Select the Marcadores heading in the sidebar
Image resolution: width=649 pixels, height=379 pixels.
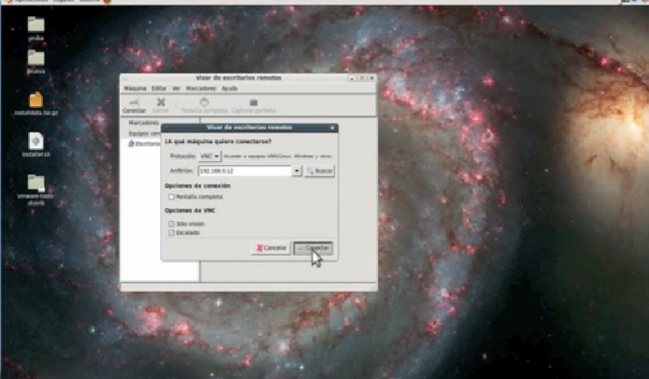point(143,123)
